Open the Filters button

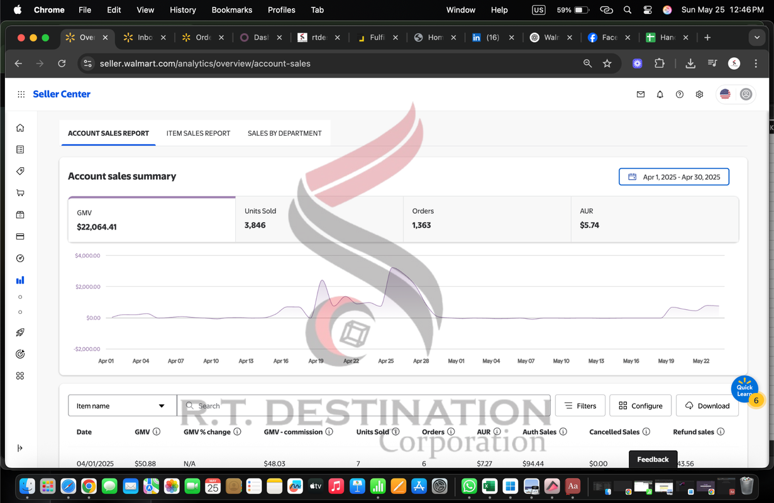click(580, 406)
